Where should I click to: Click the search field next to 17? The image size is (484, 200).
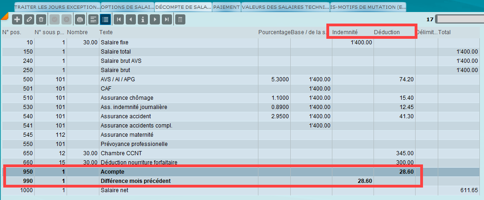(459, 19)
